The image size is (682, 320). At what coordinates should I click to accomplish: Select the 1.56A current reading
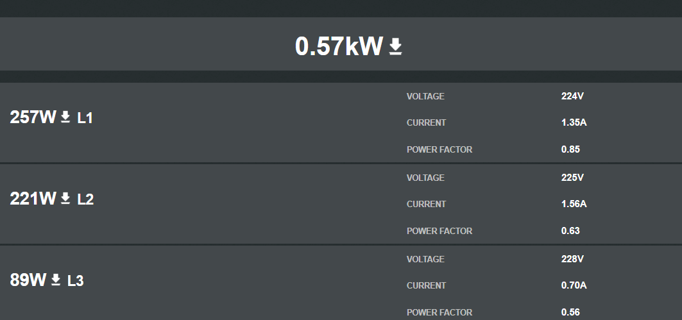click(574, 204)
